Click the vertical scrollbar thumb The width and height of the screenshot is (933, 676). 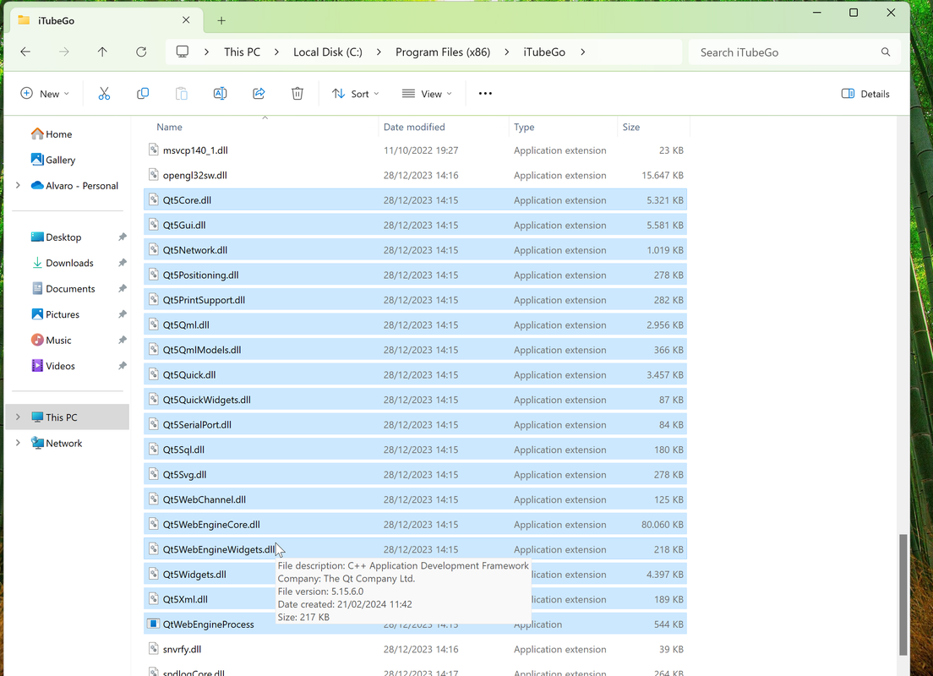[903, 595]
